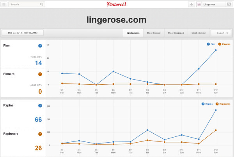
Task: Click the Repins total value 66
Action: 38,120
